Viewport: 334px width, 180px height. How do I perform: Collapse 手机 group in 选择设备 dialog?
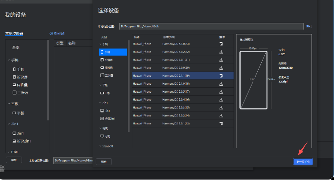coord(100,44)
